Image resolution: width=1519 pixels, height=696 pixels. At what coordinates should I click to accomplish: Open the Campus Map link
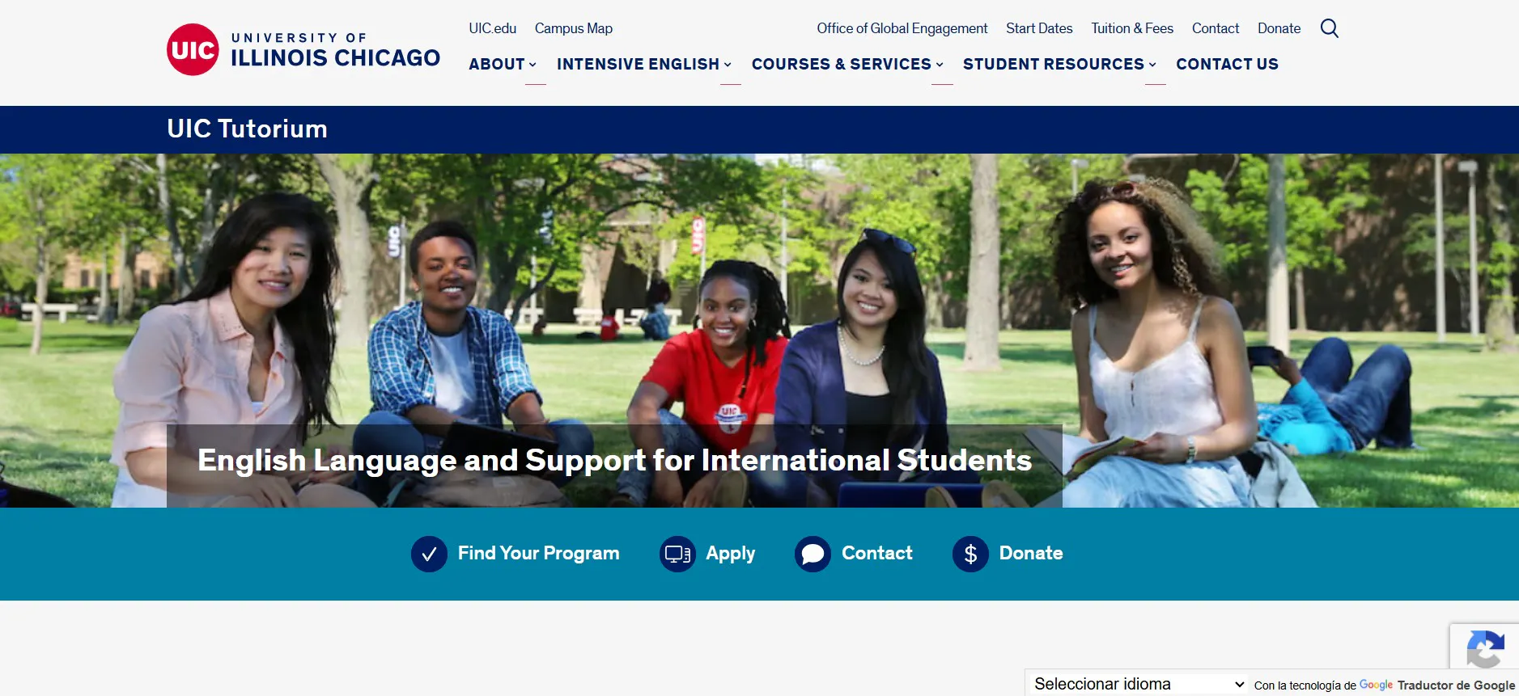coord(574,28)
